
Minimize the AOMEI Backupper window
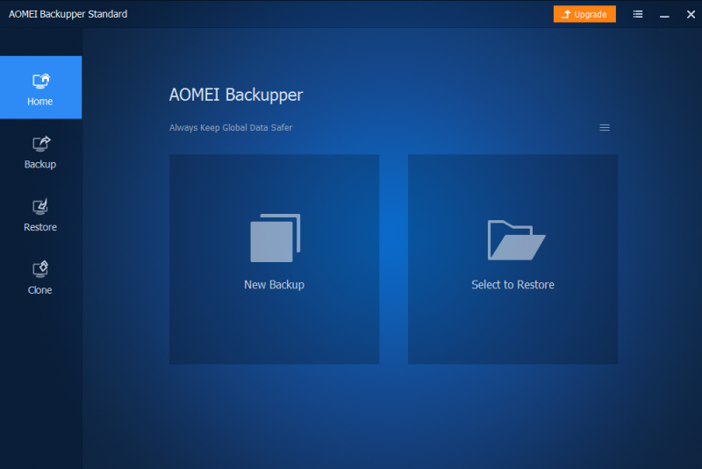click(663, 15)
